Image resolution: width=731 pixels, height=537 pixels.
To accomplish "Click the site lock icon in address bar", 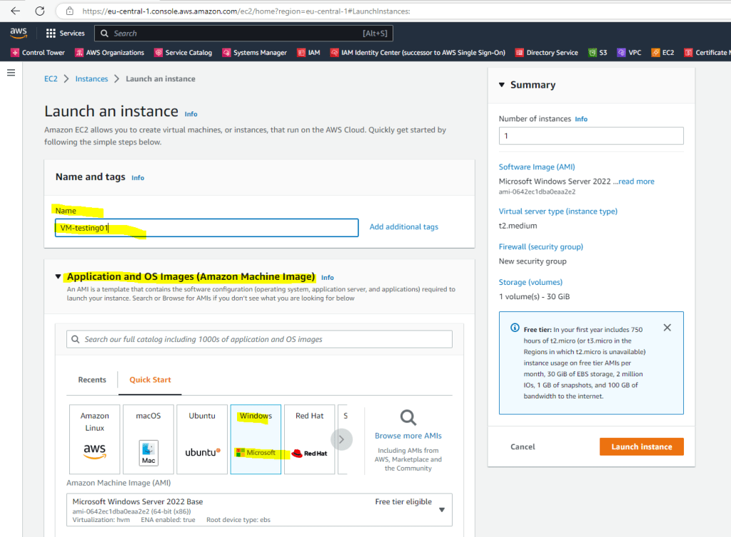I will click(x=69, y=11).
